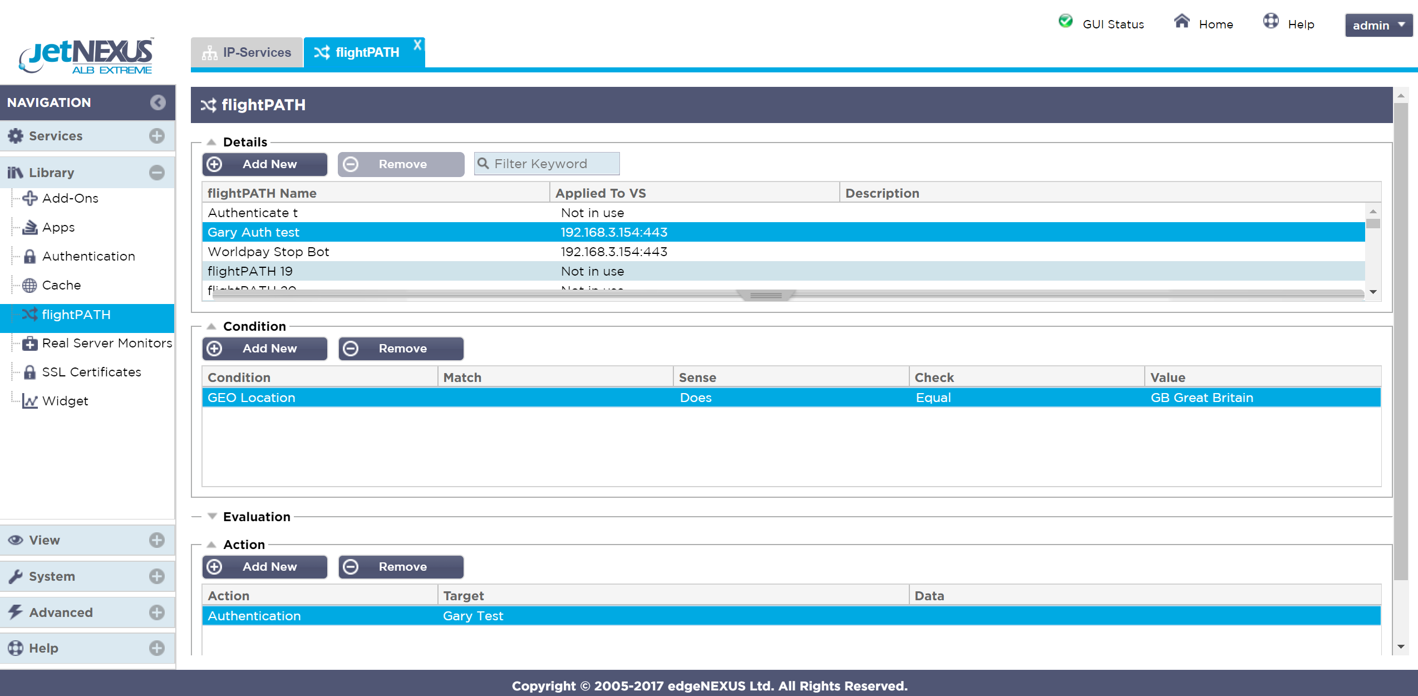Click the Widget chart icon
Screen dimensions: 1418x696
click(x=30, y=401)
